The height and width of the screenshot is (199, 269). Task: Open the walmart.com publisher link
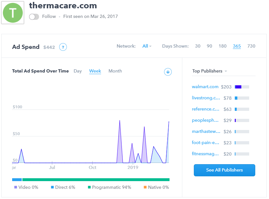click(x=205, y=87)
